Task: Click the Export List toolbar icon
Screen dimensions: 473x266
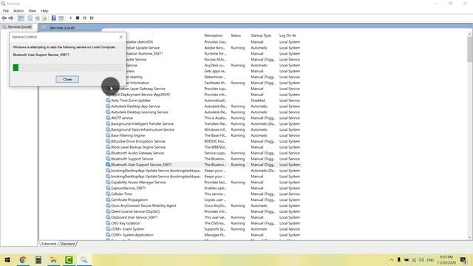Action: [x=44, y=18]
